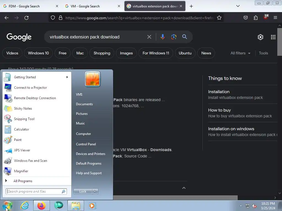Open Devices and Printers
This screenshot has width=282, height=211.
point(90,154)
